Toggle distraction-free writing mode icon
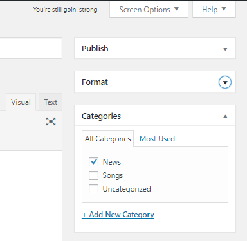The height and width of the screenshot is (241, 247). [x=51, y=121]
